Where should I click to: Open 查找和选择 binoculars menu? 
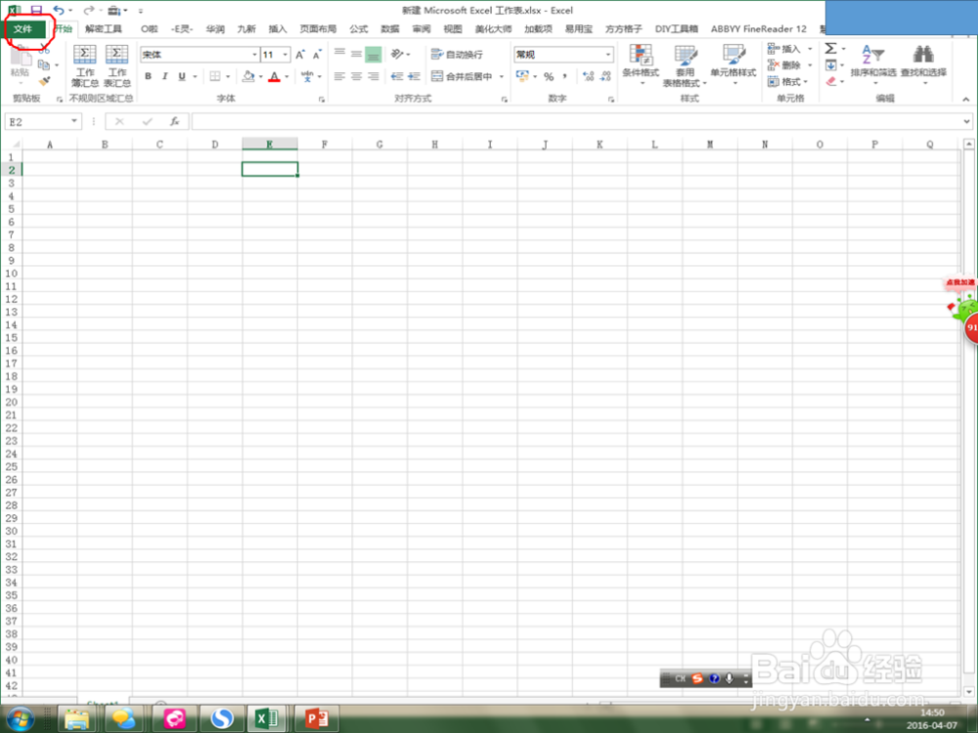(x=923, y=65)
